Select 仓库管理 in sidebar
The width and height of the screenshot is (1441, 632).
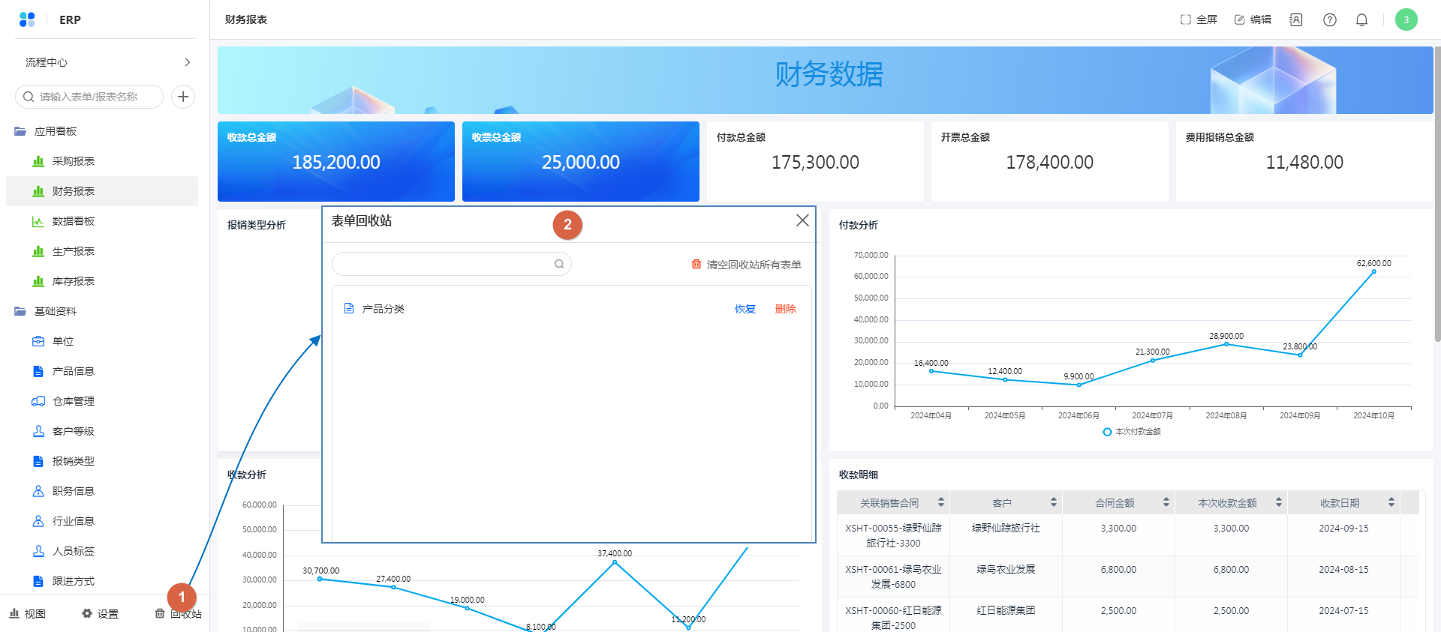73,401
